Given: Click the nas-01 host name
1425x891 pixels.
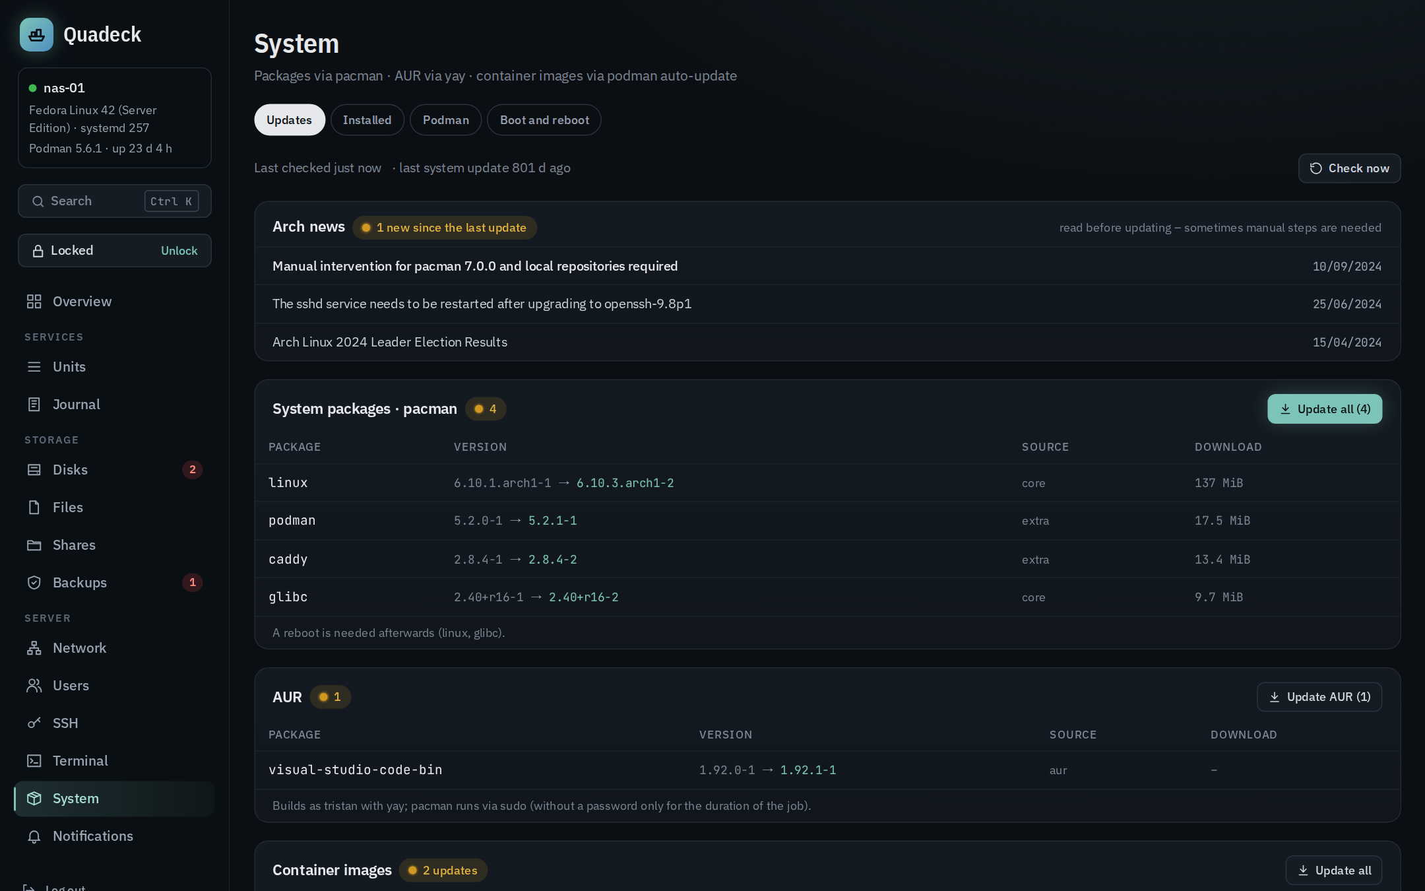Looking at the screenshot, I should click(64, 88).
